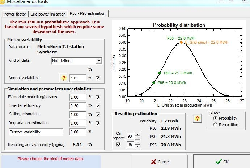Viewport: 250px width, 168px height.
Task: Toggle Inverter efficiency checkbox
Action: [98, 106]
